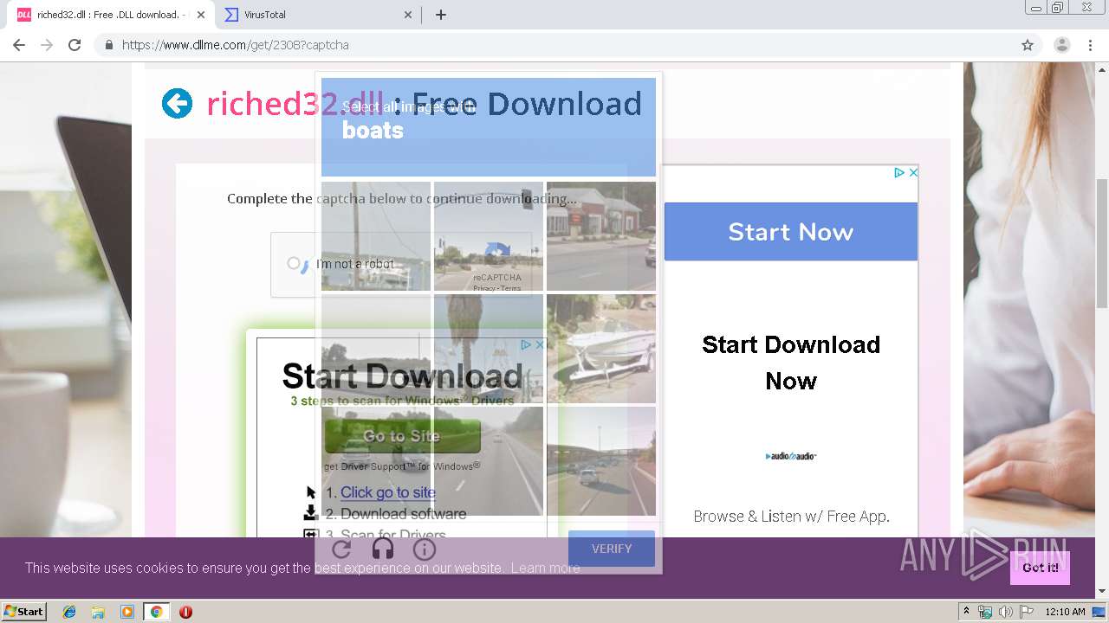Get an audio captcha challenge
The image size is (1109, 623).
click(x=383, y=549)
